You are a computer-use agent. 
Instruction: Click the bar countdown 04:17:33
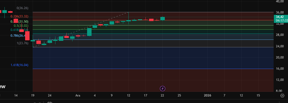(x=281, y=21)
